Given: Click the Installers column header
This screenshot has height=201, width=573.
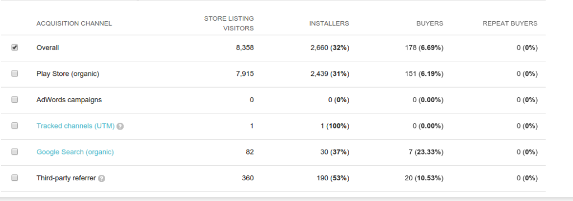Looking at the screenshot, I should click(329, 23).
